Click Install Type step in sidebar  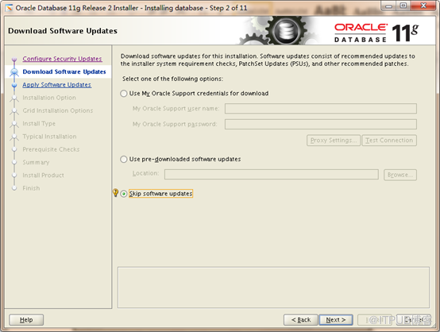[39, 123]
